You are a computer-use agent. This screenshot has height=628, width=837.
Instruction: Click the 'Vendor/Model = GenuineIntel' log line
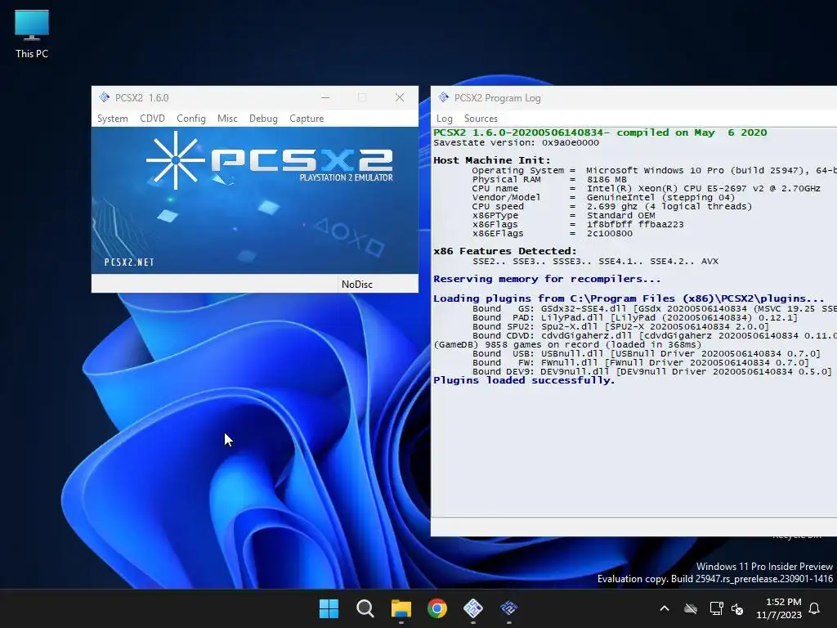(x=603, y=198)
